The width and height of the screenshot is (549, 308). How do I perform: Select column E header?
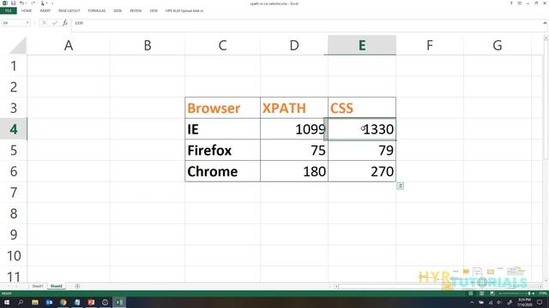click(x=362, y=45)
